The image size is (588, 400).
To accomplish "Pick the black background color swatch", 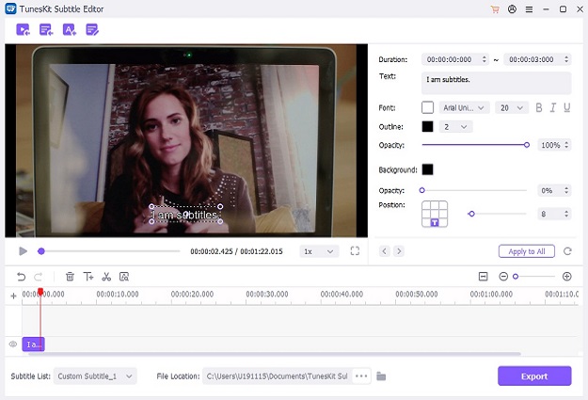I will [427, 169].
